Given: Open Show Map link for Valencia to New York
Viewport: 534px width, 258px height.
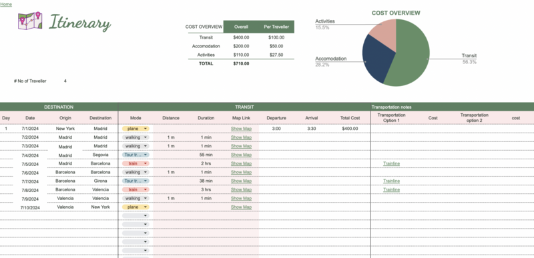Looking at the screenshot, I should [x=241, y=207].
